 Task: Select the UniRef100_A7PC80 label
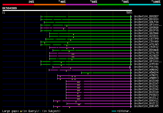pyautogui.click(x=146, y=64)
